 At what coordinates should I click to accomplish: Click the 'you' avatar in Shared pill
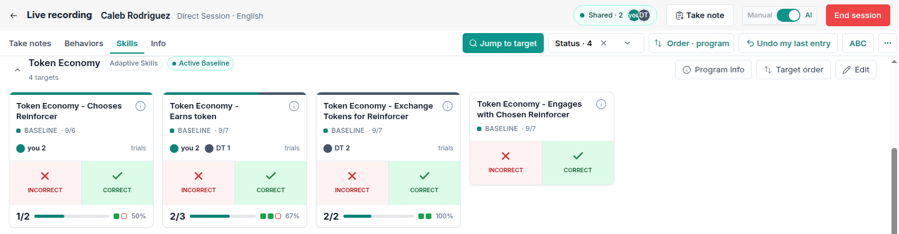tap(633, 16)
